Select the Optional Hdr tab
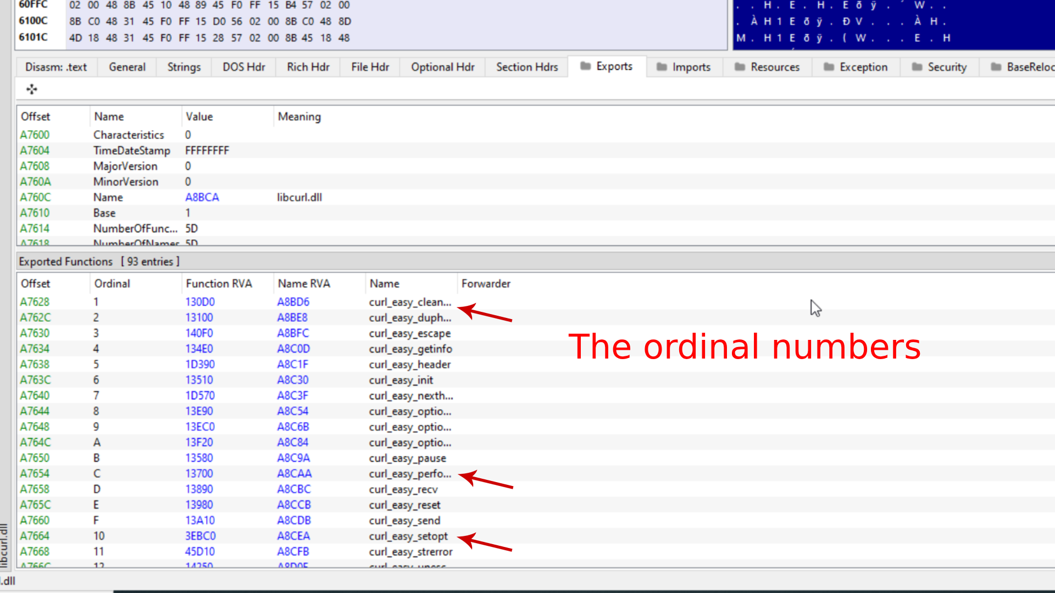Image resolution: width=1055 pixels, height=593 pixels. [x=442, y=67]
